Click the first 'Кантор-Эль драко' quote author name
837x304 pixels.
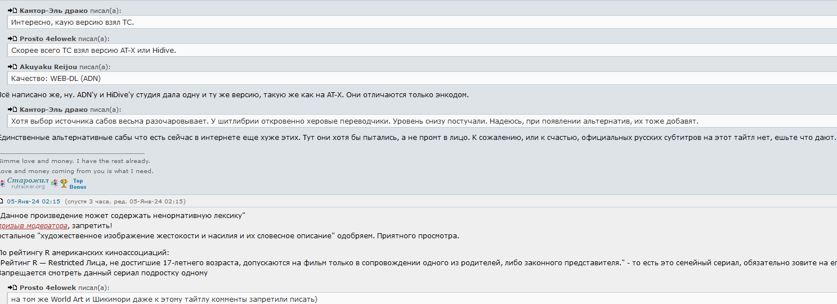[x=53, y=11]
